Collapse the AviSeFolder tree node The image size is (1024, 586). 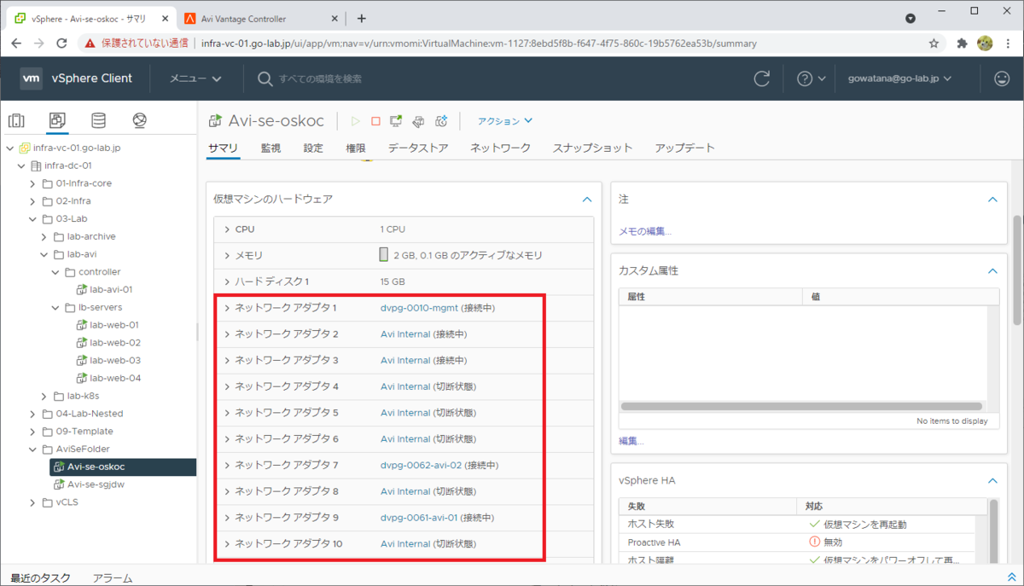click(33, 449)
